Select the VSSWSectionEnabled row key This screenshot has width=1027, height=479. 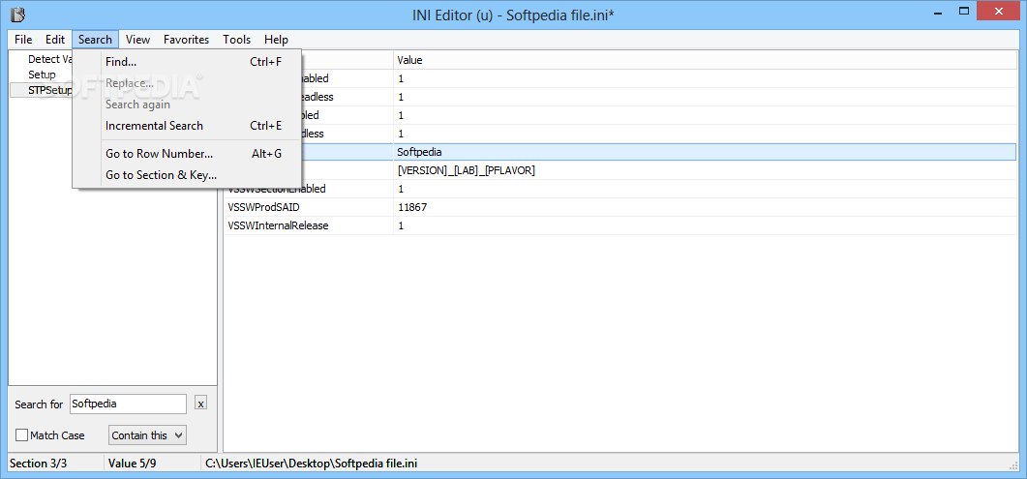(309, 189)
